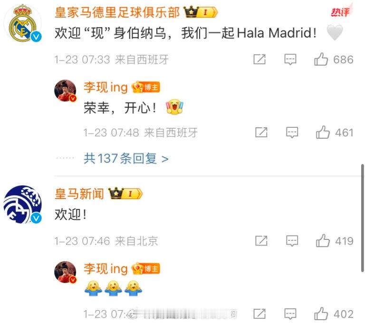
Task: Tap comment icon on 皇马新闻 comment
Action: (292, 241)
